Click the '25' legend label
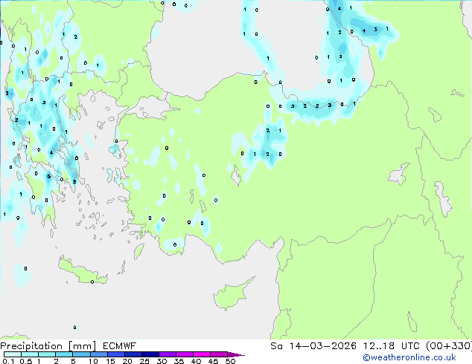 144,361
